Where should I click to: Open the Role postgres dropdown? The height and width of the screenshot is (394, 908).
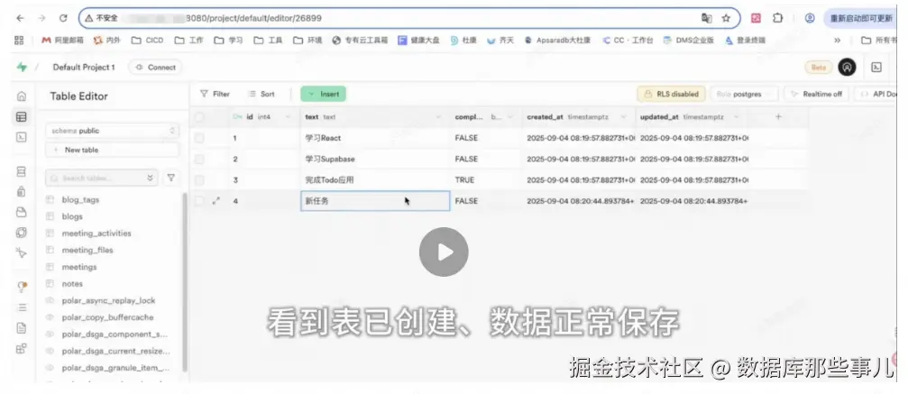(x=744, y=94)
